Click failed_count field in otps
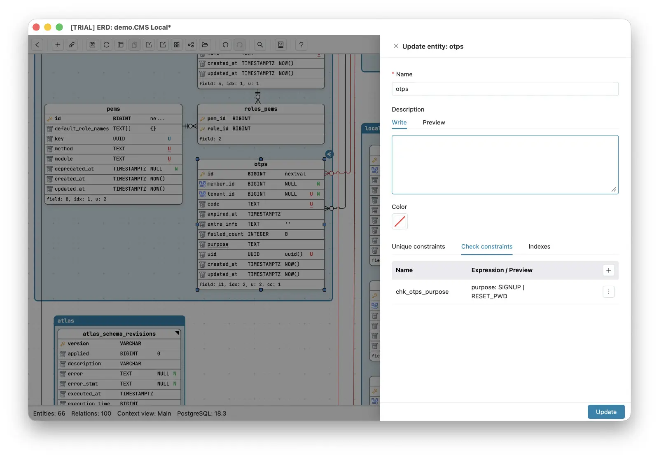659x458 pixels. tap(261, 234)
